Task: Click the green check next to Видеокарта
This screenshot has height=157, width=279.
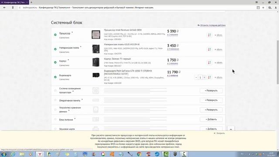Action: [55, 77]
